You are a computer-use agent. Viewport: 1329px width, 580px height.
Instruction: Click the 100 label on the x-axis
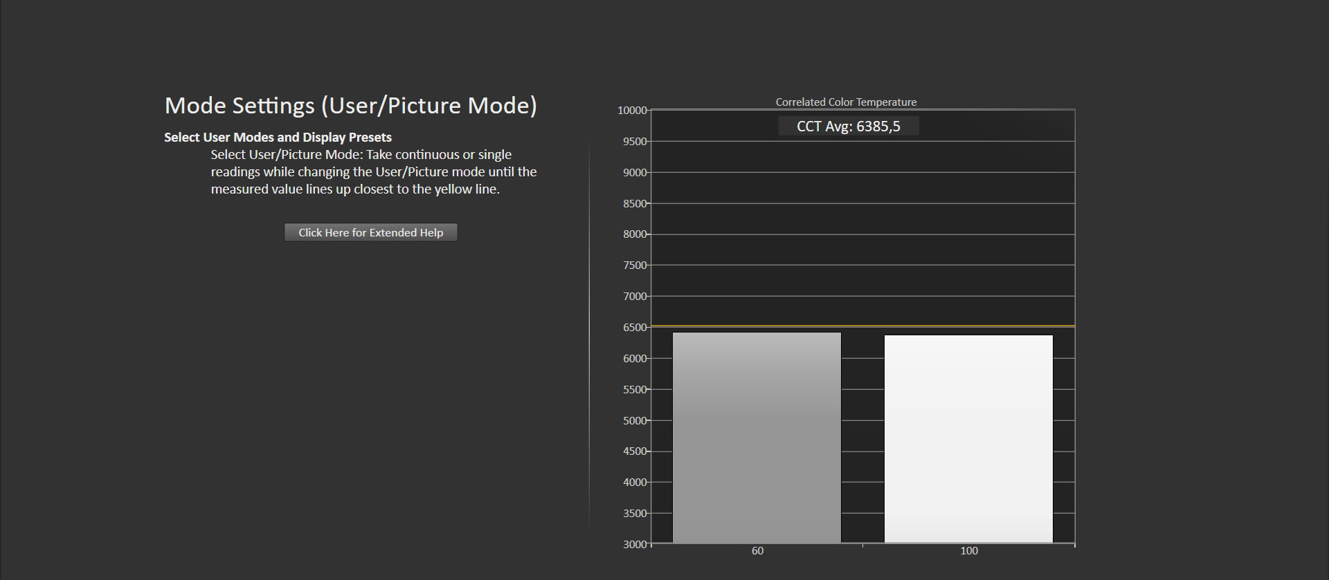tap(969, 551)
